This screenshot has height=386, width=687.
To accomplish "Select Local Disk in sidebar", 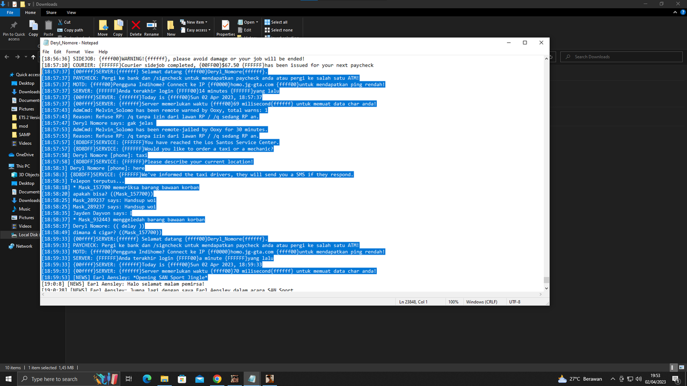I will (25, 235).
